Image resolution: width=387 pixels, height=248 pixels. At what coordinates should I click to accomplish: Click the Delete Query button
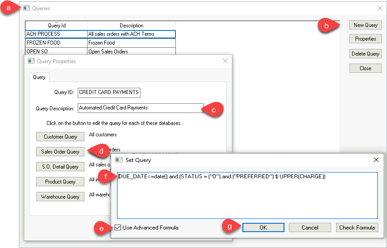(365, 54)
